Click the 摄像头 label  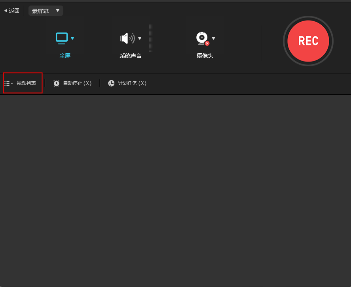coord(205,56)
